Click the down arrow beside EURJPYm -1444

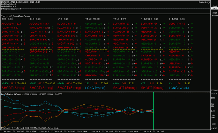[x=25, y=71]
